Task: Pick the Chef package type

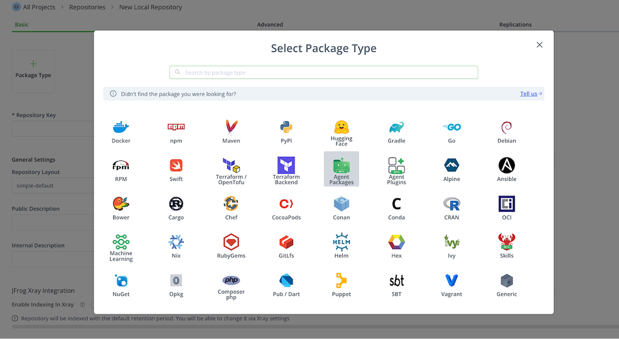Action: coord(231,208)
